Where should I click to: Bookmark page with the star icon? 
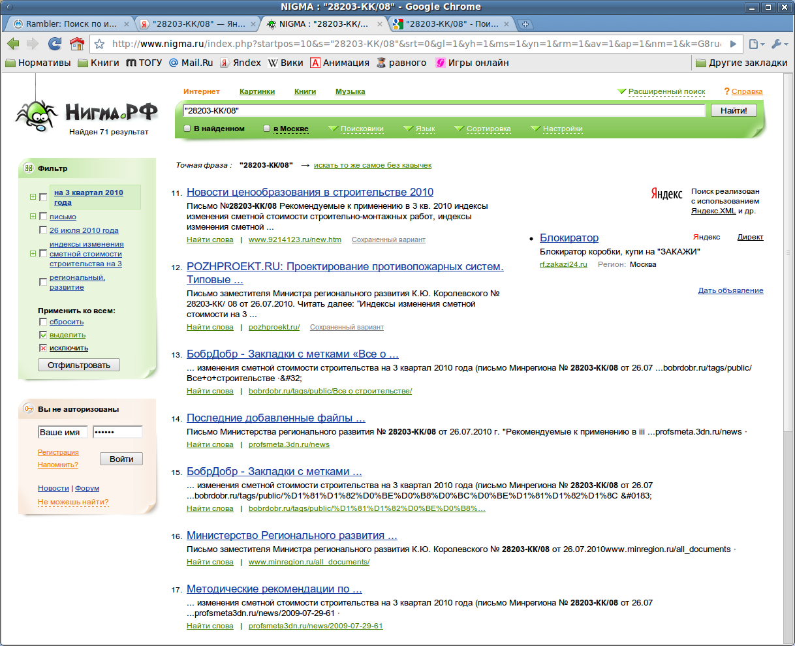tap(99, 44)
